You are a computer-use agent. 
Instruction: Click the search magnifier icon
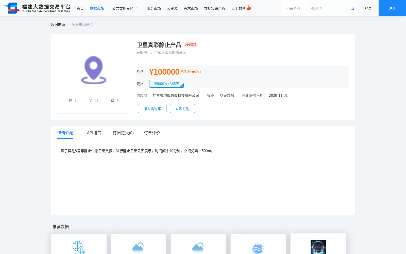[x=352, y=8]
